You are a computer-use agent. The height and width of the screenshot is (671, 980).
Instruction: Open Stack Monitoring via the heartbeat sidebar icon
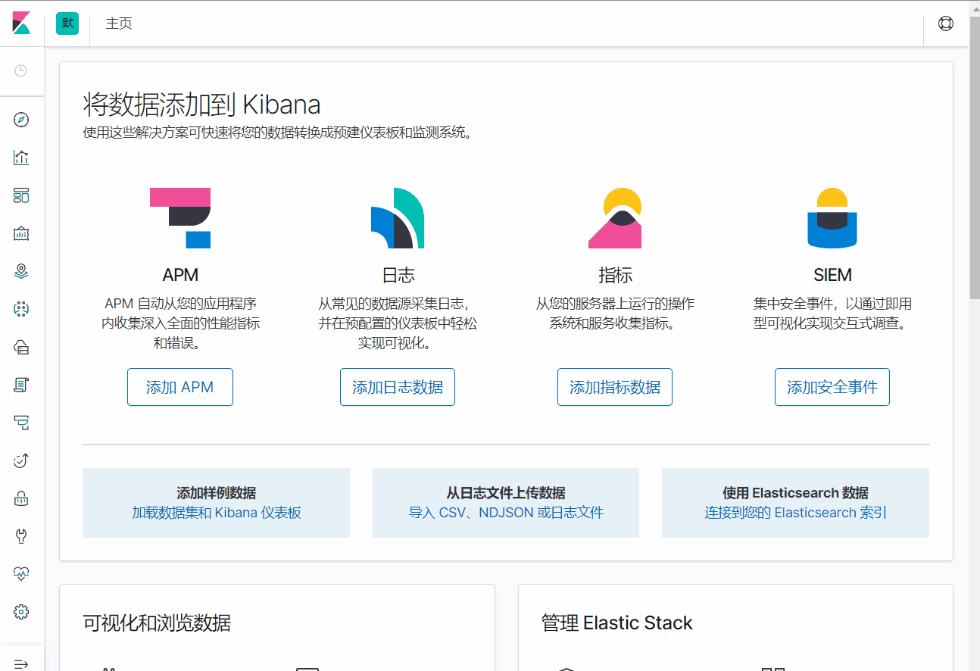pyautogui.click(x=21, y=574)
